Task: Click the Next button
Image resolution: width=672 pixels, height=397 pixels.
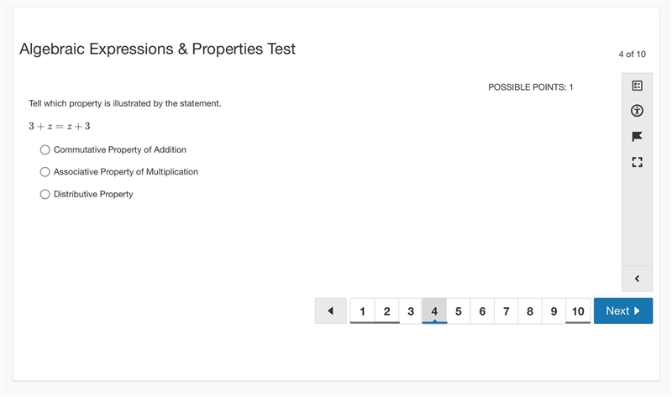Action: pos(623,311)
